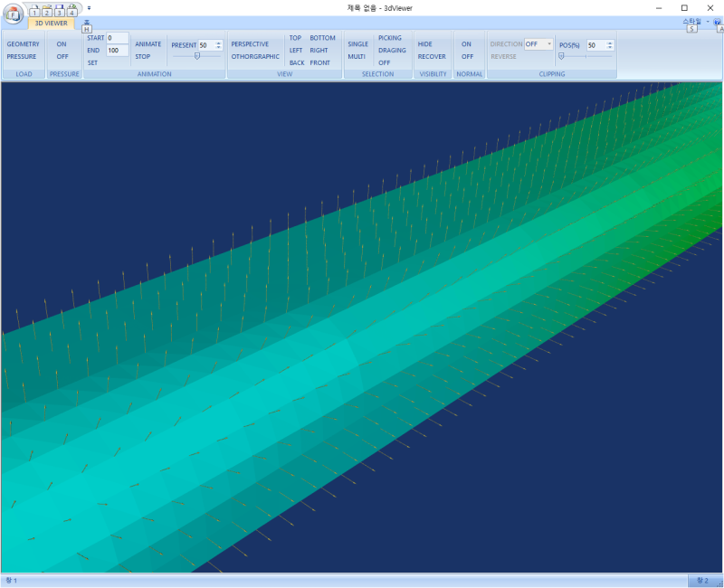The image size is (724, 588).
Task: Click SET in the Animation group
Action: pos(92,62)
